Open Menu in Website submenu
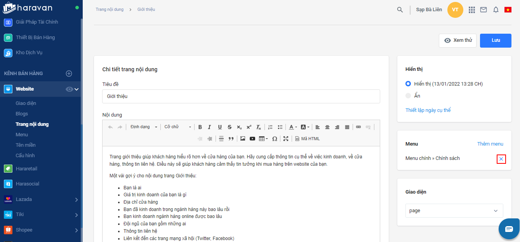 22,135
